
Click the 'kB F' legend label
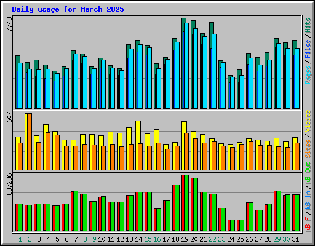[x=308, y=224]
